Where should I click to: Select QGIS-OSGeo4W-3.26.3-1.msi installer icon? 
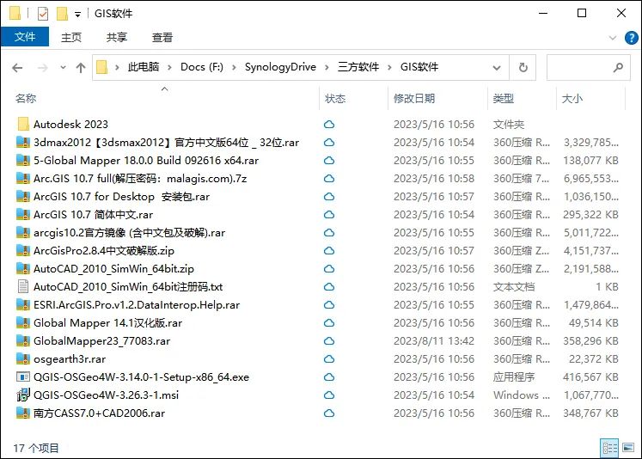[23, 395]
